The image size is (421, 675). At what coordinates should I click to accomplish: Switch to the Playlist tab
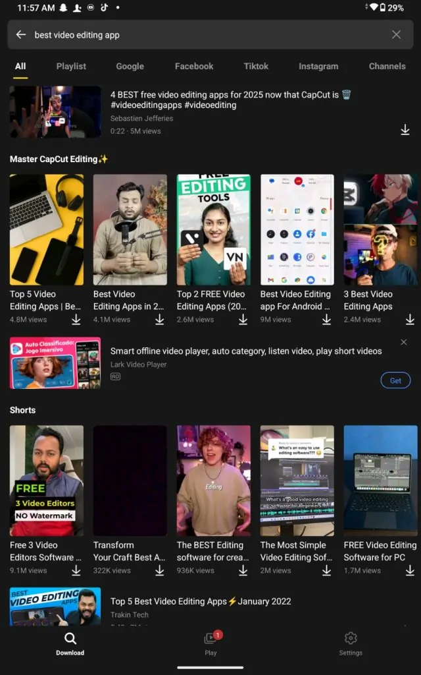point(71,67)
